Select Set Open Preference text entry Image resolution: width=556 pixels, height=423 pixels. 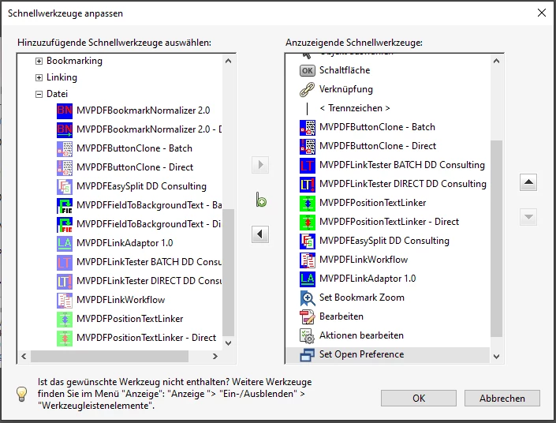click(x=362, y=354)
